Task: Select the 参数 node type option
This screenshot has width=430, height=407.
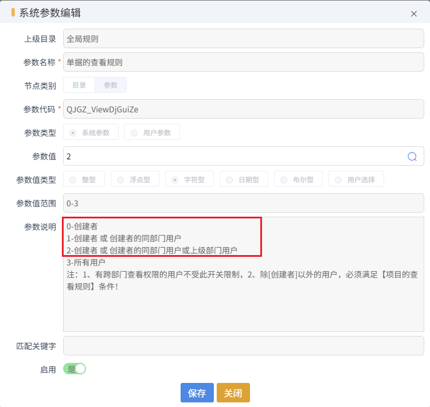Action: [x=111, y=85]
